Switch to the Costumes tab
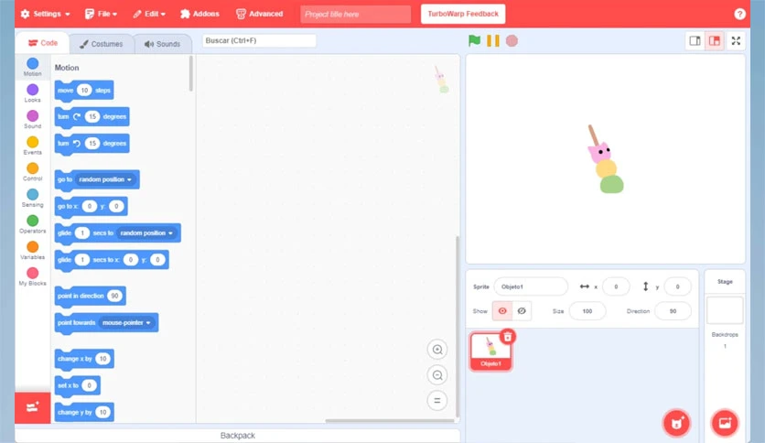Viewport: 765px width, 443px height. [102, 44]
